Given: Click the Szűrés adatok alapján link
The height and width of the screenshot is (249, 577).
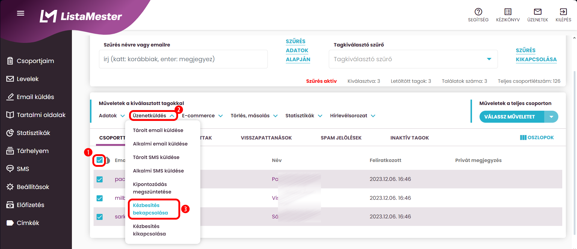Looking at the screenshot, I should [x=298, y=50].
